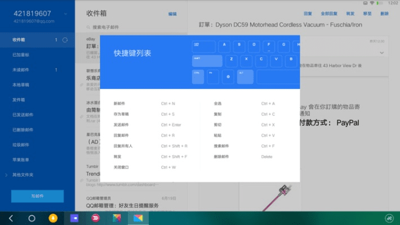400x225 pixels.
Task: Click the 关闭窗口 shortcut label
Action: click(x=121, y=168)
